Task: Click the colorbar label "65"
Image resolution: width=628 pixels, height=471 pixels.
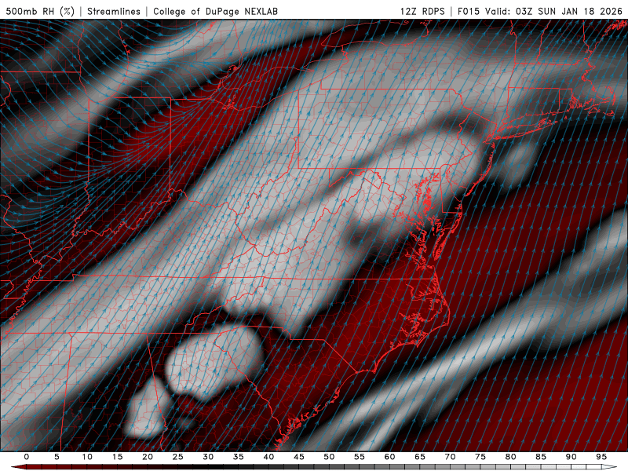Action: (420, 457)
